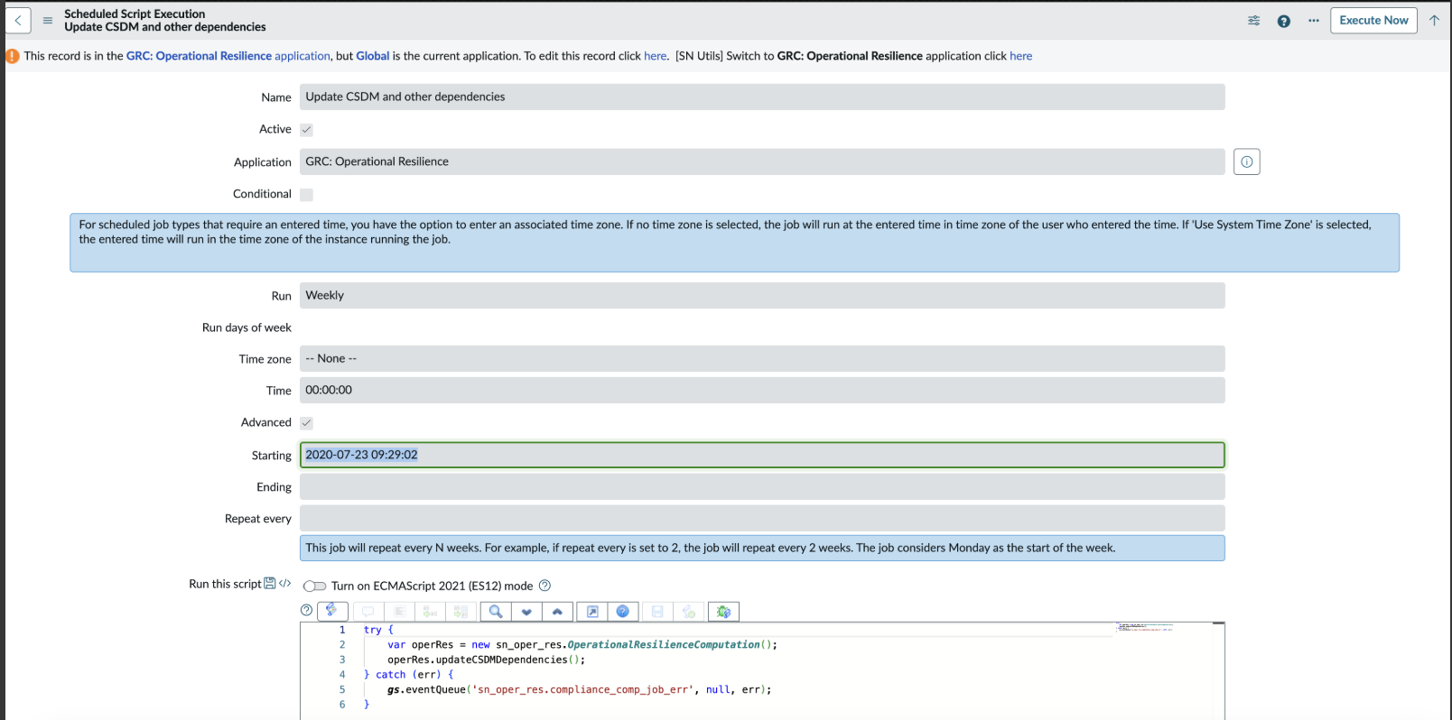Toggle the Advanced checkbox
Screen dimensions: 1452x720
tap(306, 423)
